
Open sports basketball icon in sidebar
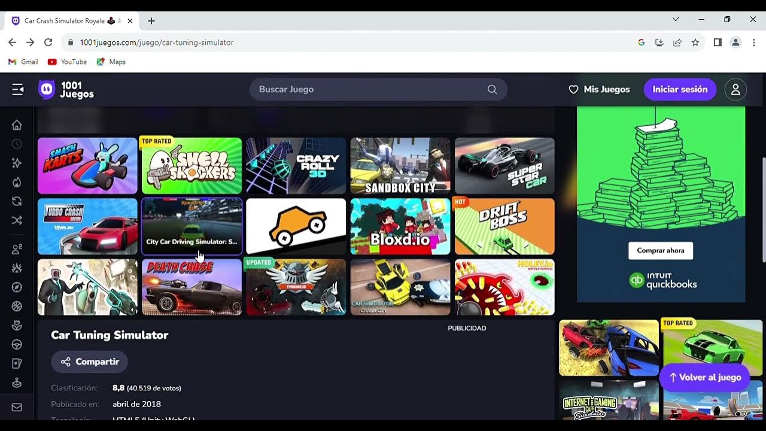tap(17, 306)
